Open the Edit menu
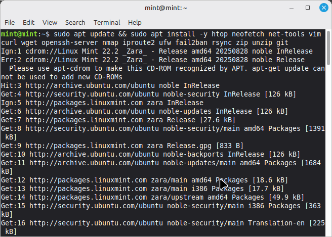Screen dimensions: 332x237 28,23
